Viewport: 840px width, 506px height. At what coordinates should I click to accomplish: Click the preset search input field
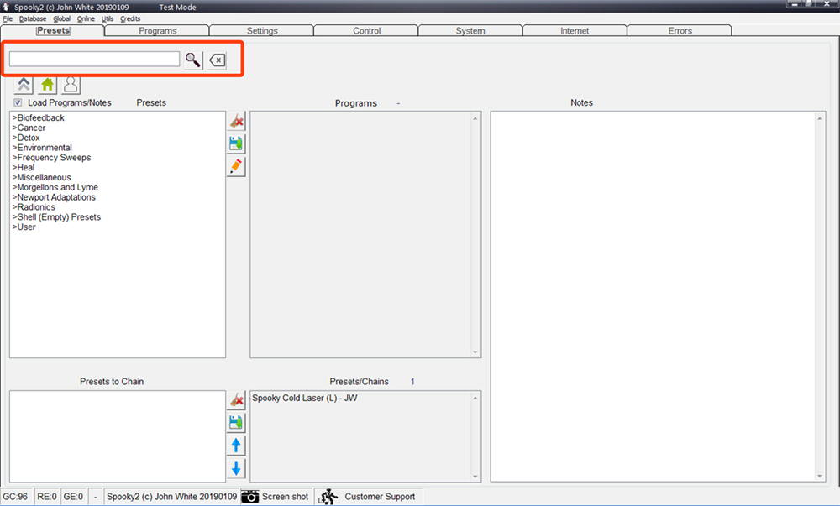click(94, 60)
